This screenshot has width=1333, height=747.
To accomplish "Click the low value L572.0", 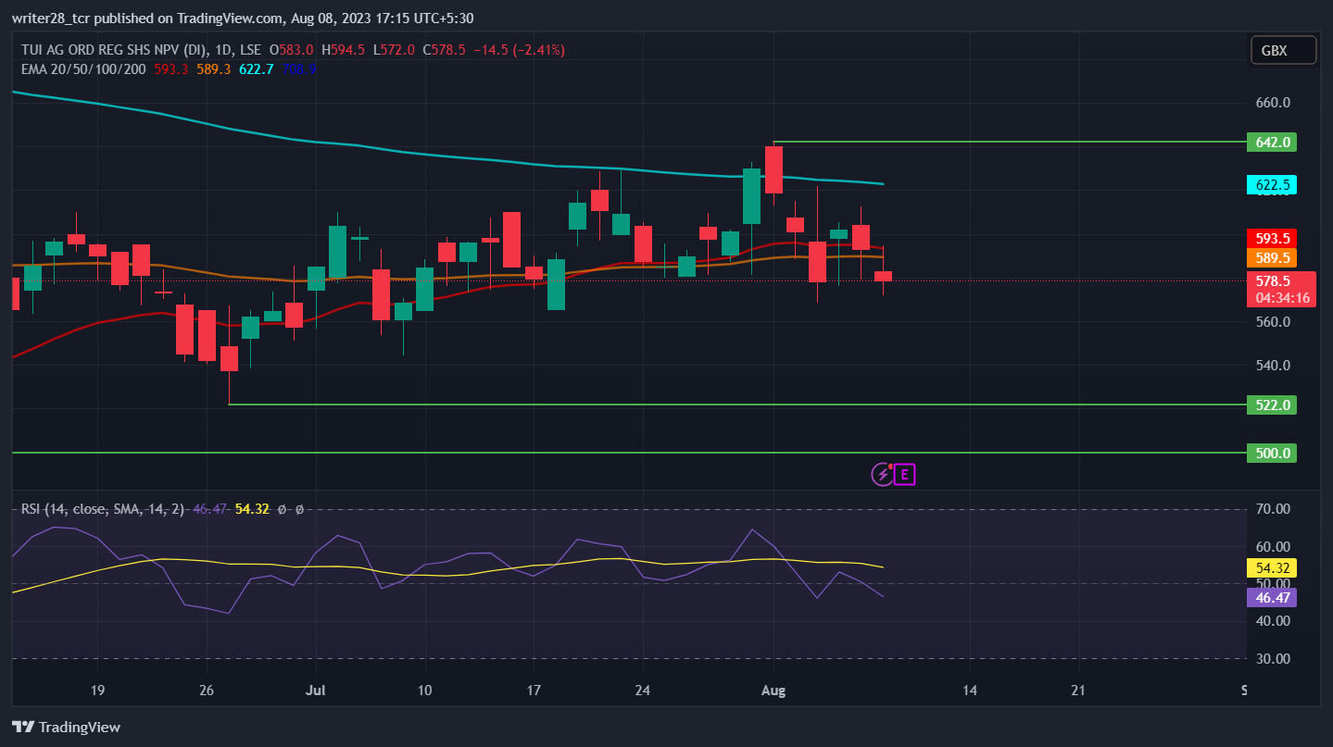I will click(395, 50).
